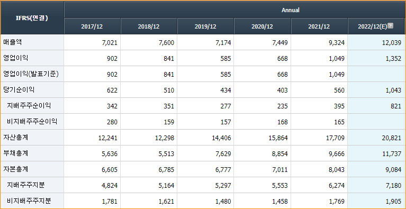Select the 자산총계 value 14,406

tap(221, 138)
